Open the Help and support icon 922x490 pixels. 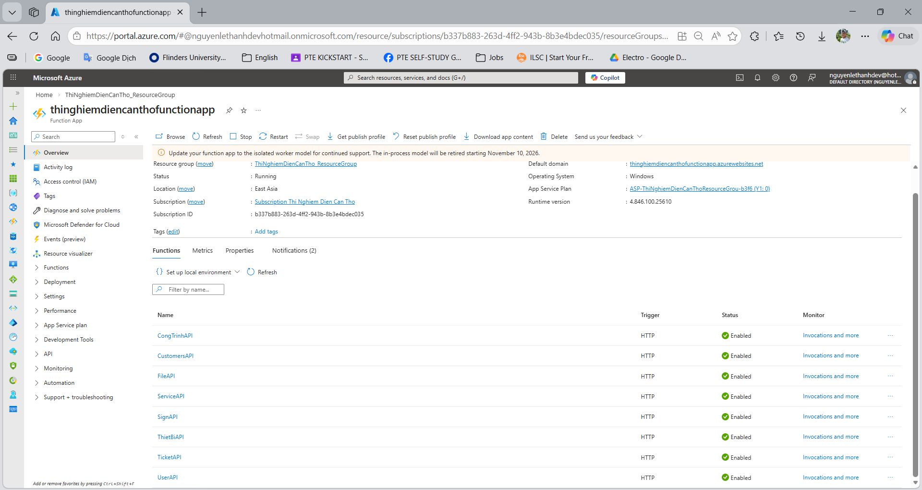[x=793, y=77]
